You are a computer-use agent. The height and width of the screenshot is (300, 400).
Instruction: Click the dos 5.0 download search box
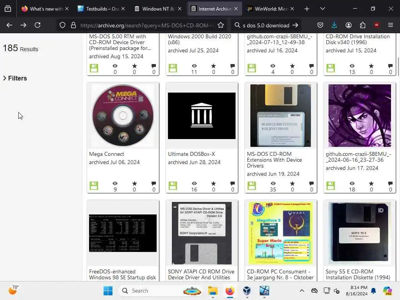[x=266, y=25]
